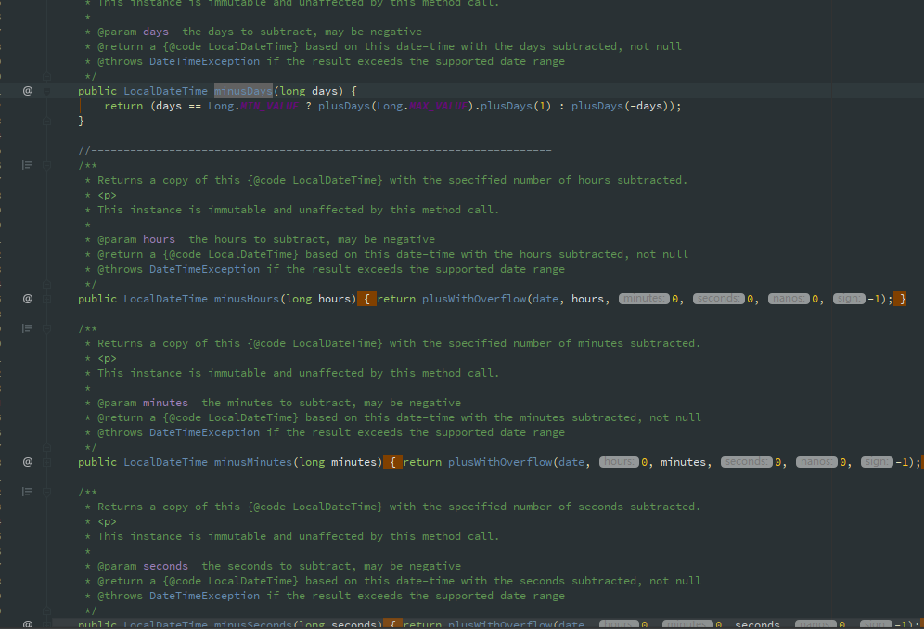Viewport: 924px width, 629px height.
Task: Click the dashed separator comment line
Action: 314,150
